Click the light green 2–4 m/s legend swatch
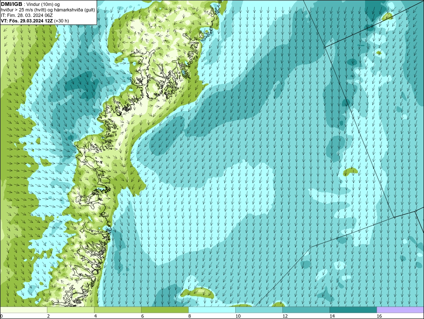 [70, 310]
